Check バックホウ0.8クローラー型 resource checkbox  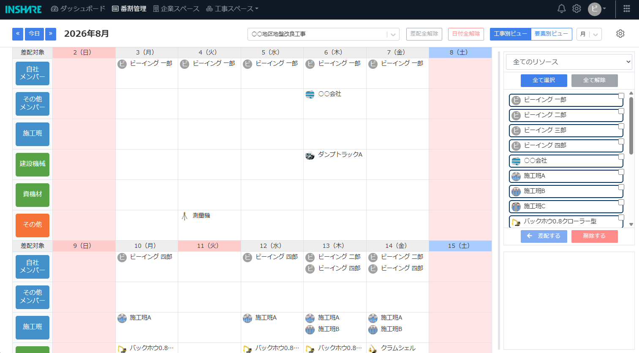click(x=621, y=217)
